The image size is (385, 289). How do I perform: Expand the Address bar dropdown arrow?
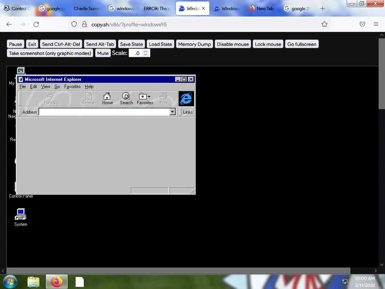[172, 112]
